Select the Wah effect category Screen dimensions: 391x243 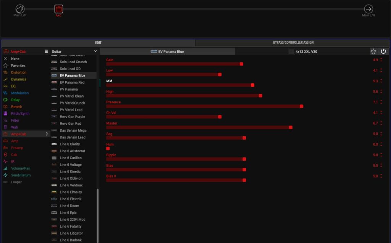pyautogui.click(x=15, y=127)
